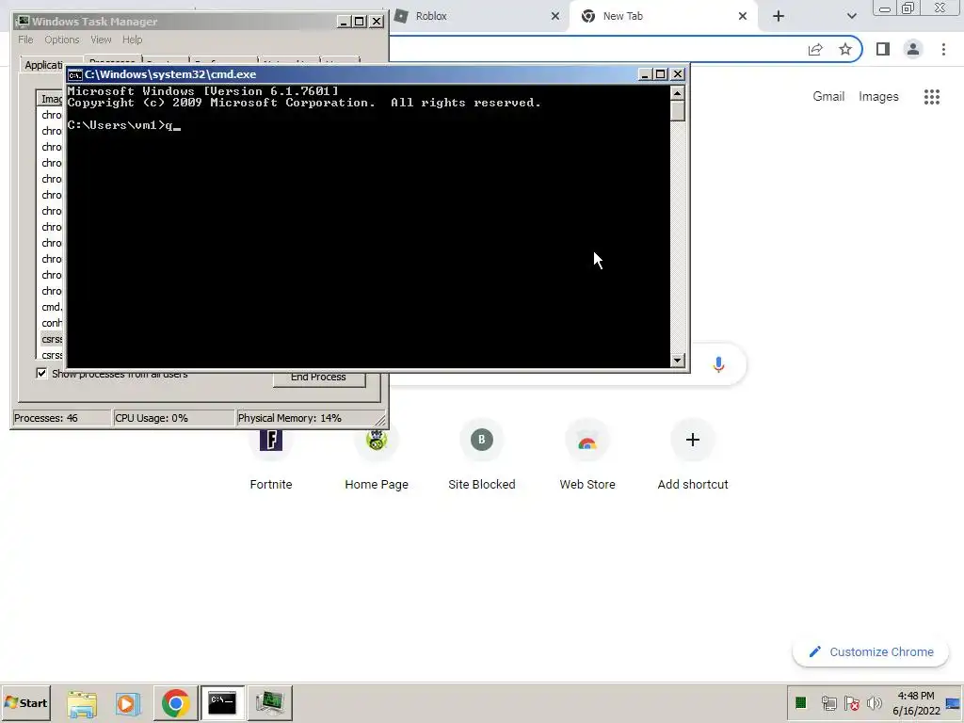Close the New Tab tab

point(743,16)
